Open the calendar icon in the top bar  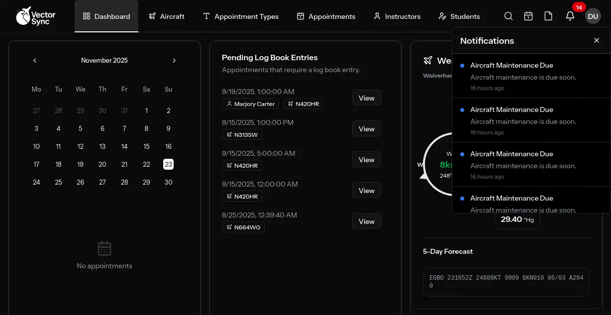pos(528,16)
